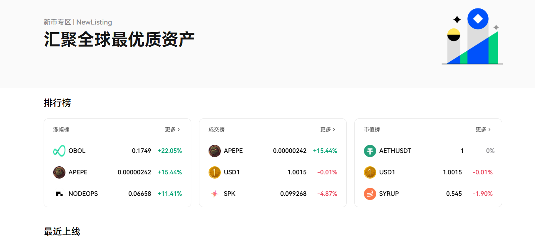Click the orange SYRUP token icon
The height and width of the screenshot is (246, 535).
pyautogui.click(x=370, y=194)
